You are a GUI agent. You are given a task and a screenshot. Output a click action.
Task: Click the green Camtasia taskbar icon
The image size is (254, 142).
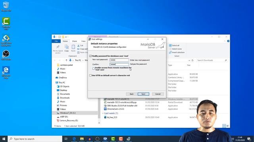pos(113,139)
